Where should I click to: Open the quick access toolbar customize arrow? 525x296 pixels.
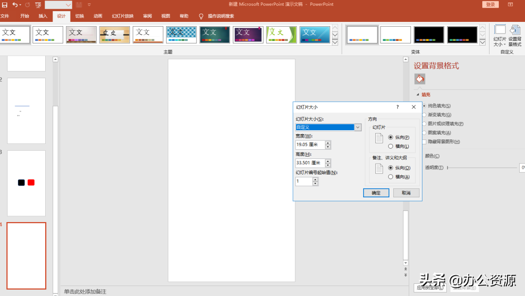pos(89,5)
